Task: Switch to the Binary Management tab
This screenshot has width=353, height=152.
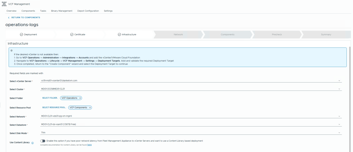Action: pos(62,11)
